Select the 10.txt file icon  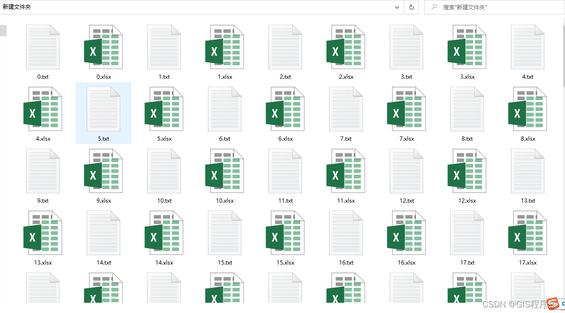pyautogui.click(x=164, y=171)
